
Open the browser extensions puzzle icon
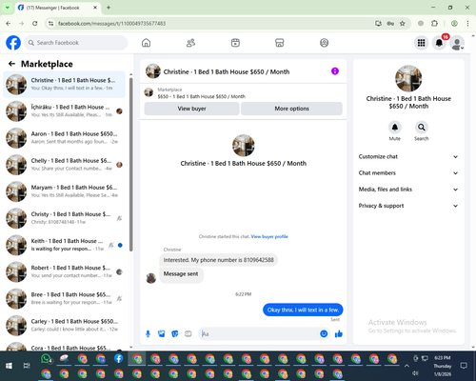click(434, 23)
